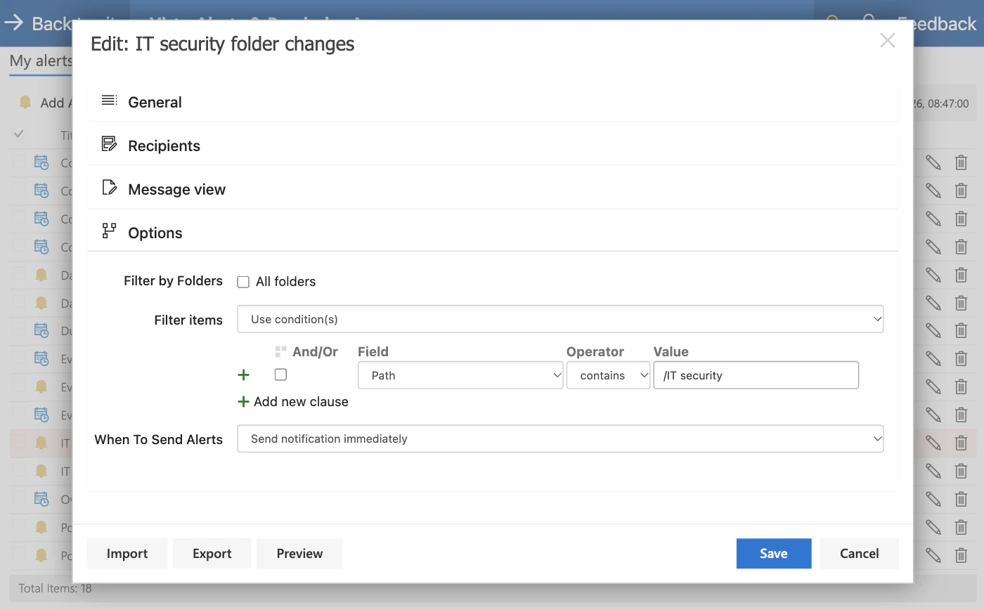Open the When To Send Alerts dropdown
This screenshot has width=984, height=610.
(x=560, y=439)
